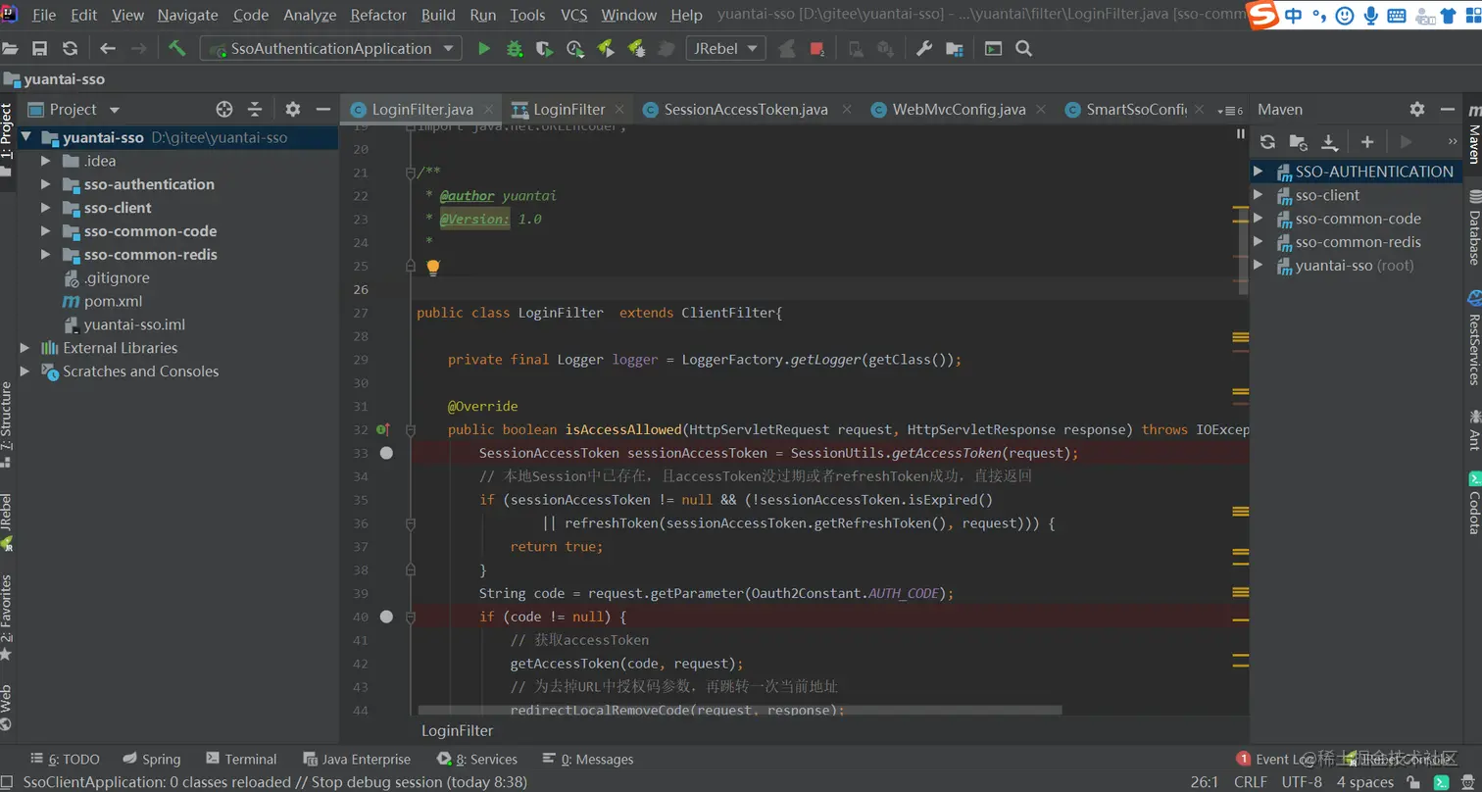Open SsoAuthenticationApplication run configuration dropdown
This screenshot has width=1482, height=792.
pos(330,48)
